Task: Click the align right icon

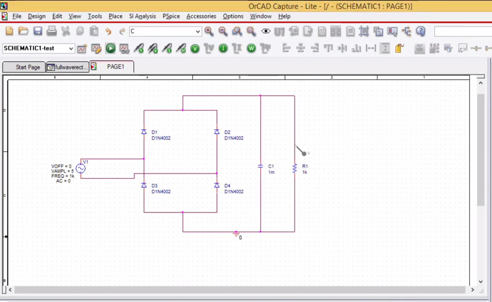Action: 315,48
